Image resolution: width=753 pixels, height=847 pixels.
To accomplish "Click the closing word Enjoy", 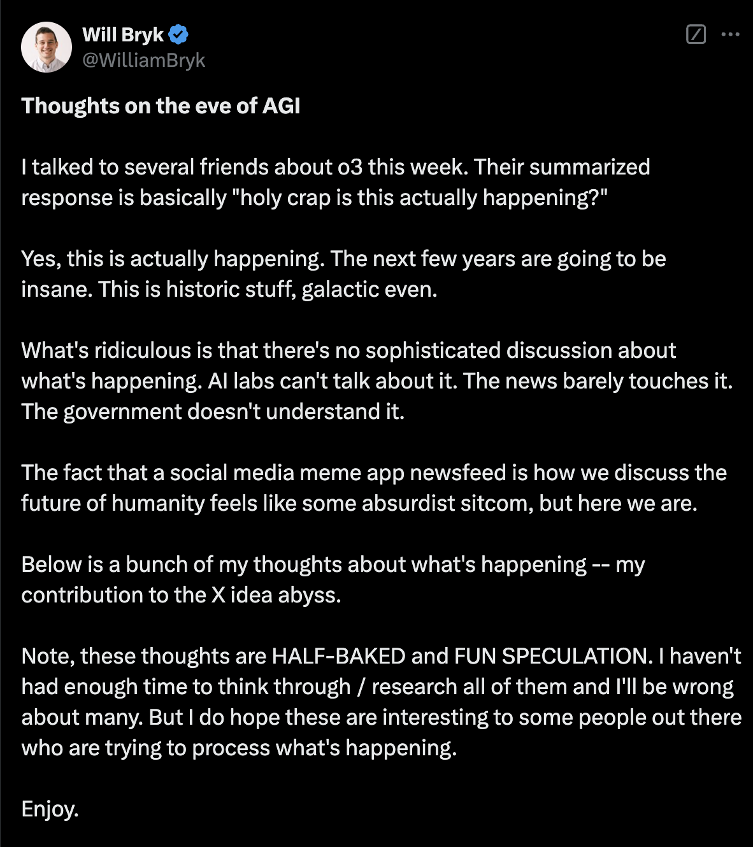I will (50, 809).
